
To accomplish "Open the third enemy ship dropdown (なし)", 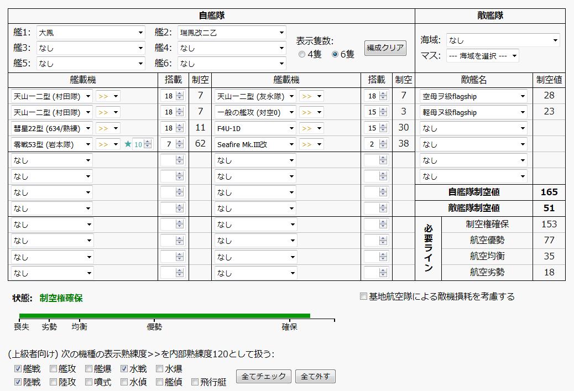I will 473,128.
